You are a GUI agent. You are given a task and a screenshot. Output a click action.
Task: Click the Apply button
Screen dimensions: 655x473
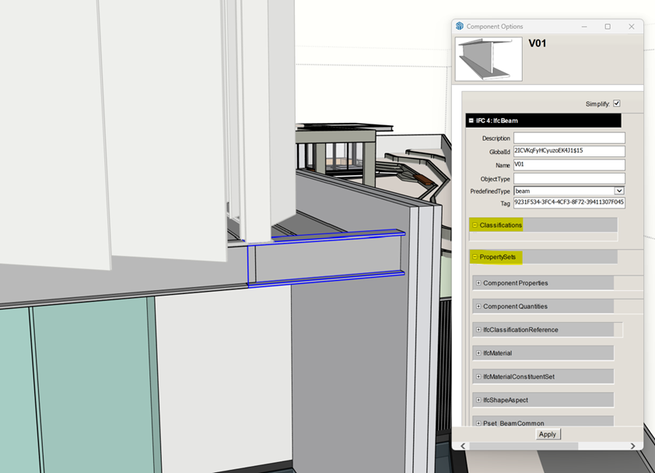coord(548,434)
